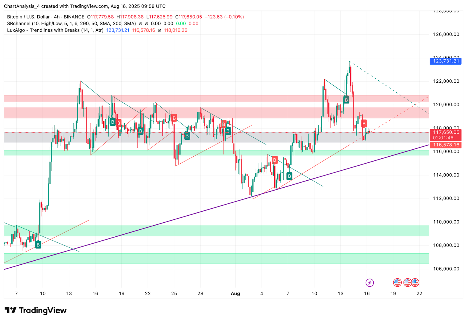
Task: Click the 116,578.16 price axis label
Action: (445, 145)
